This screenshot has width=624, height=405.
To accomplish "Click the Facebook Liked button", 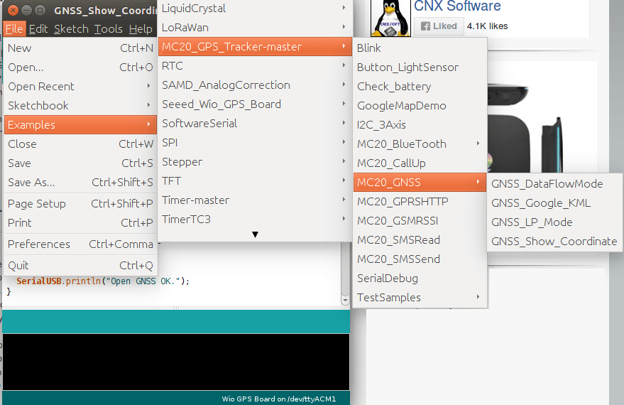I will tap(439, 26).
